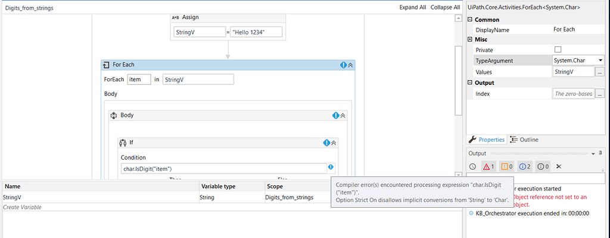Collapse the For Each activity chevron
This screenshot has width=610, height=238.
click(351, 65)
